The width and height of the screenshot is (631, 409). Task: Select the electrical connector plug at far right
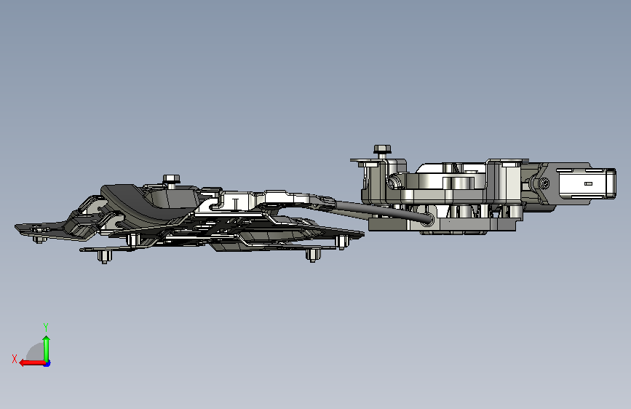pos(586,183)
